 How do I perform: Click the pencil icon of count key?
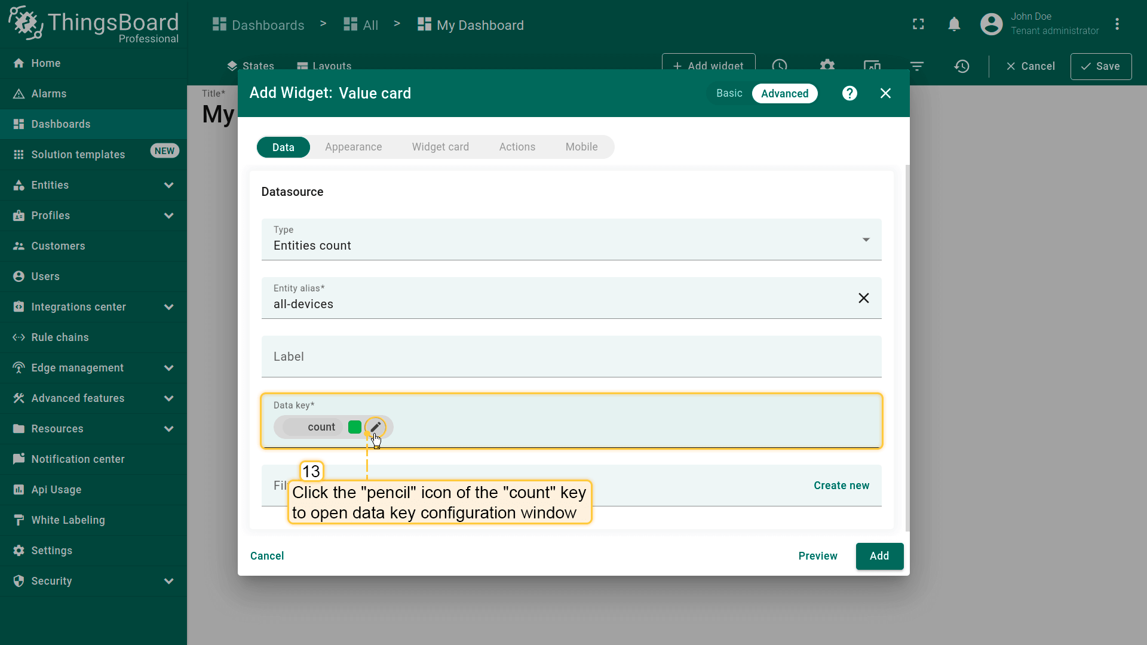pos(375,427)
